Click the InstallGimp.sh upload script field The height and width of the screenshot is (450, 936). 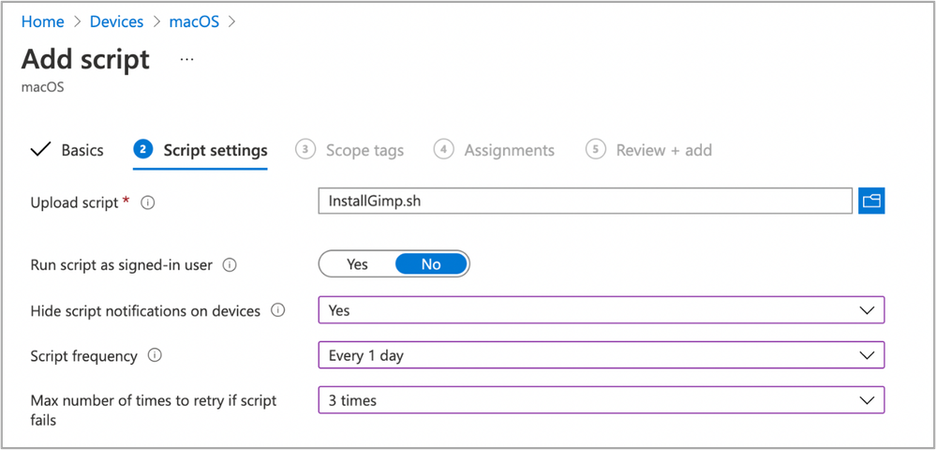pos(585,202)
